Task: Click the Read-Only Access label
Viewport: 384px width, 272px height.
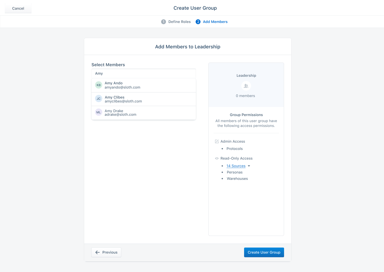Action: pyautogui.click(x=237, y=158)
